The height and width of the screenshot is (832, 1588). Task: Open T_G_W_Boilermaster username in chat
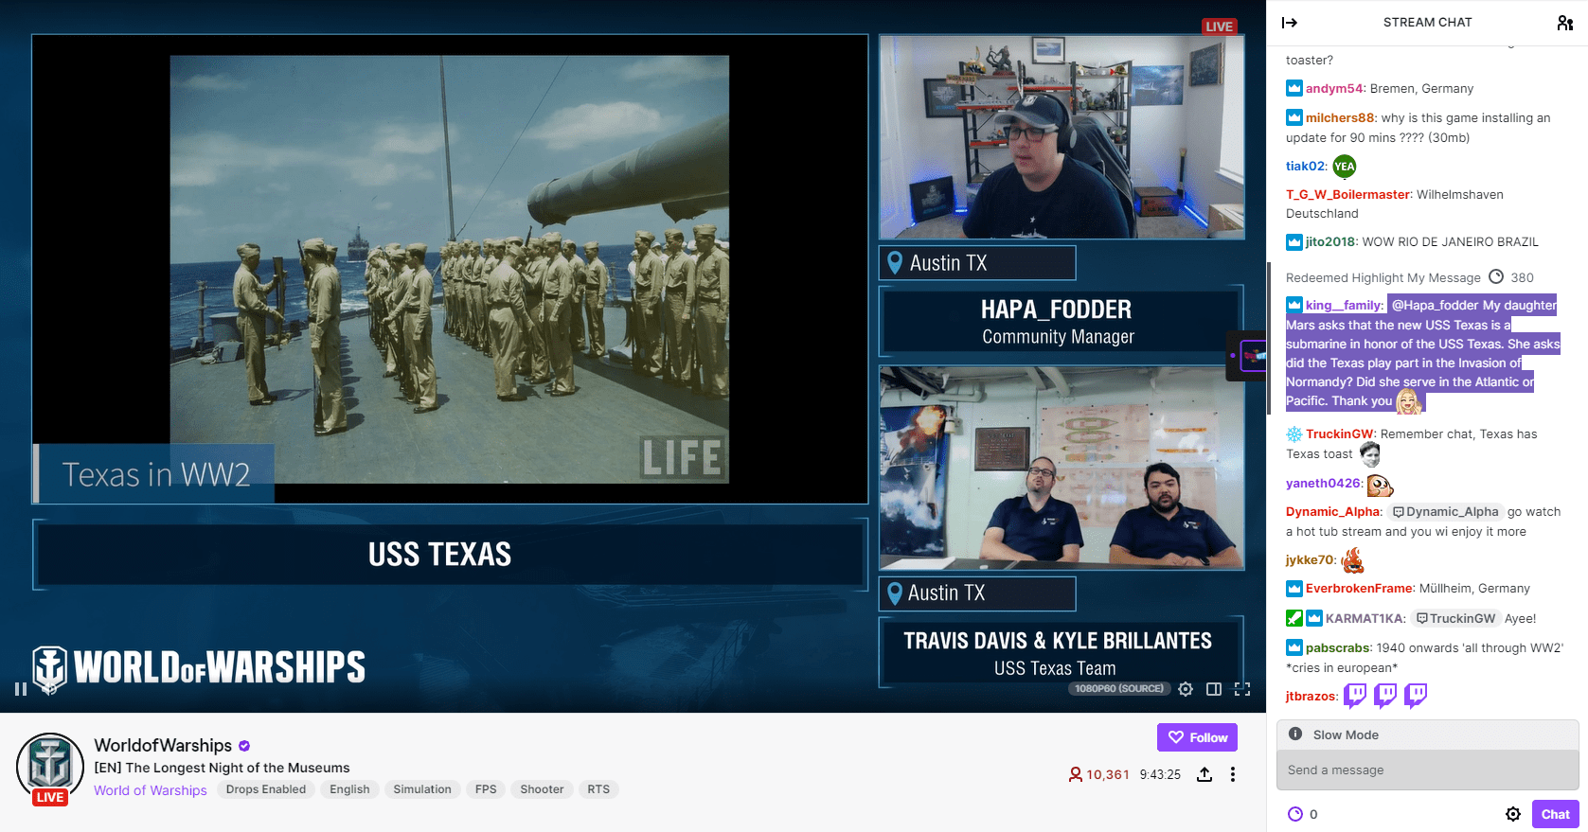[x=1347, y=195]
